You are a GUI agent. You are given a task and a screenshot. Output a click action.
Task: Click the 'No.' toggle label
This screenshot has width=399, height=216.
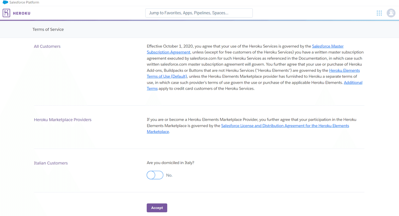pos(169,175)
